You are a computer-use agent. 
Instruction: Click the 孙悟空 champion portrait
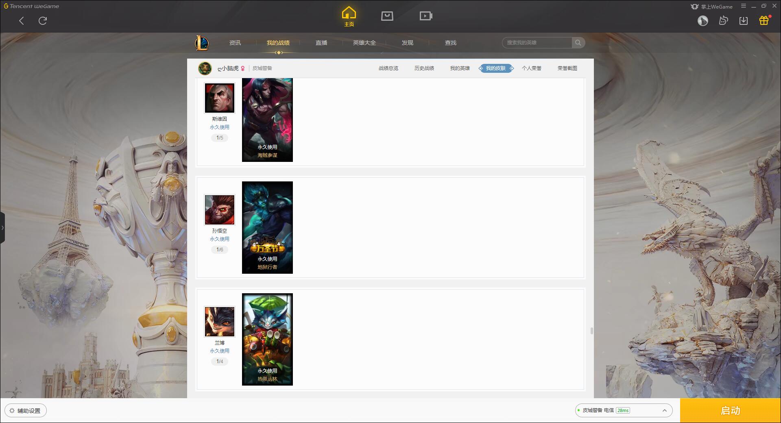(220, 210)
